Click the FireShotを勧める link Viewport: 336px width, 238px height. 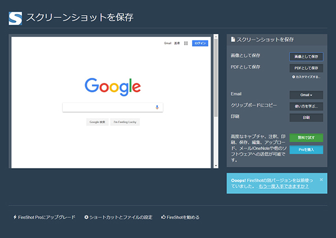180,217
